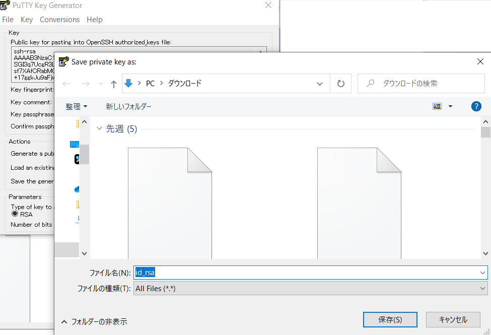Select ダウンロード in the address breadcrumb
The image size is (491, 335).
pyautogui.click(x=185, y=83)
